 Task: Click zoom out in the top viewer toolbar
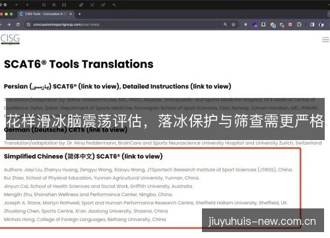(44, 5)
